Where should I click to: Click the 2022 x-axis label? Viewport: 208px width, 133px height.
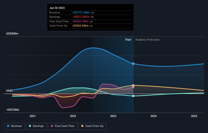[x=73, y=116]
